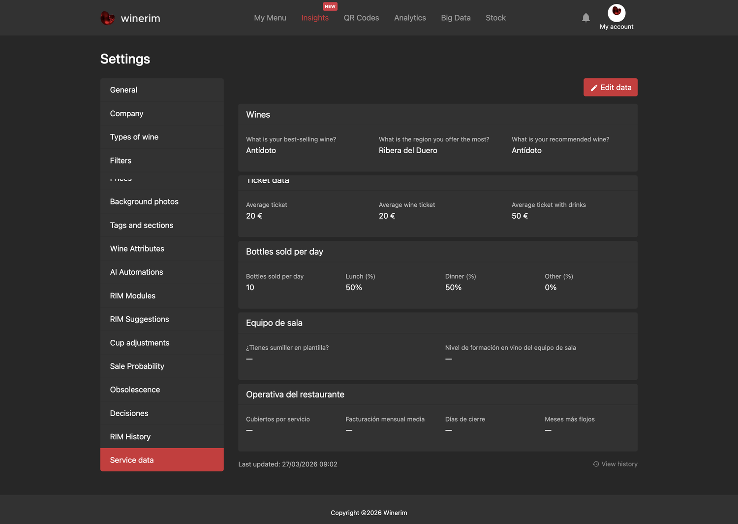
Task: Open the Stock page
Action: [x=495, y=18]
